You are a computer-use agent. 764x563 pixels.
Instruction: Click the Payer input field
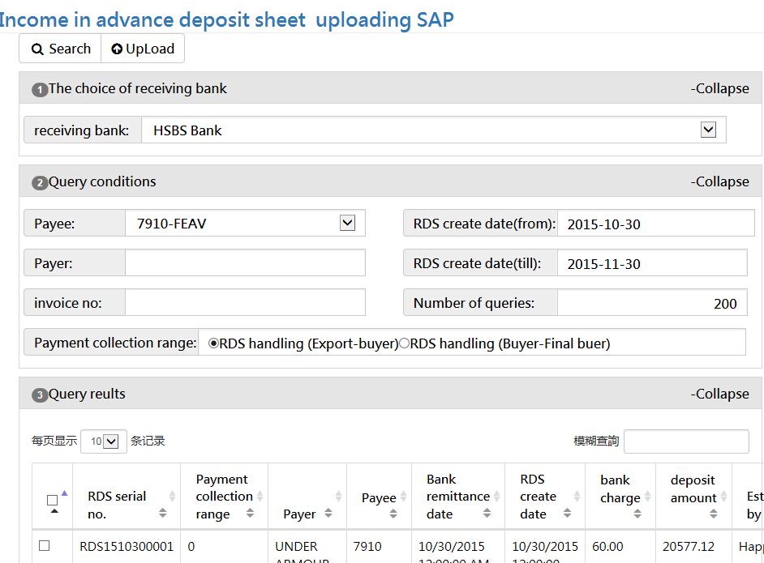245,263
